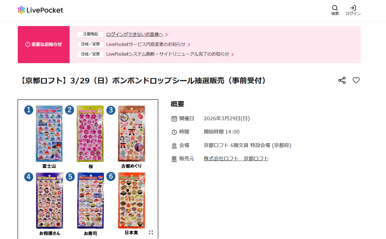Open システム刷新・サイトリニューアル完了 notice link

pos(168,54)
